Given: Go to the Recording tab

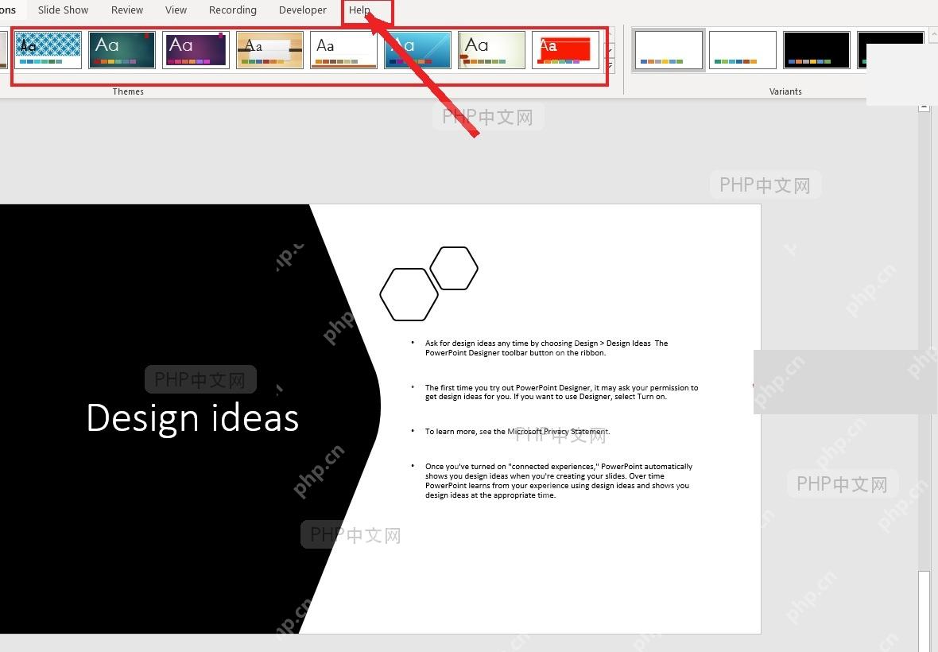Looking at the screenshot, I should click(x=233, y=10).
